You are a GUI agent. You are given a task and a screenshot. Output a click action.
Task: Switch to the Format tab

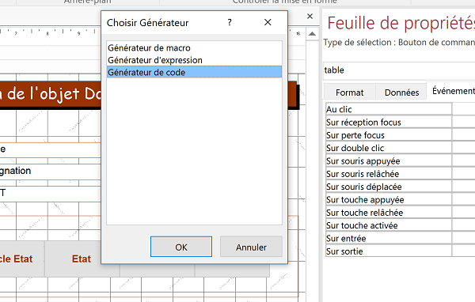350,92
